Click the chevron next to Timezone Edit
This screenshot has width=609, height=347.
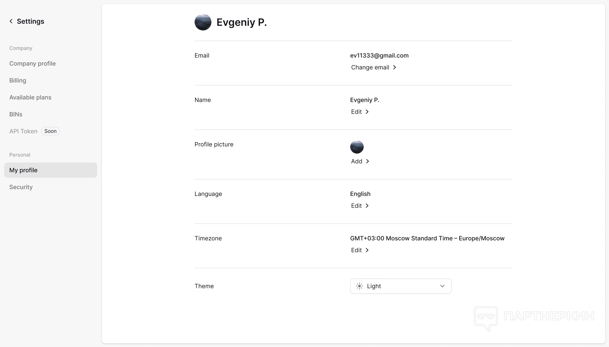[x=367, y=250]
